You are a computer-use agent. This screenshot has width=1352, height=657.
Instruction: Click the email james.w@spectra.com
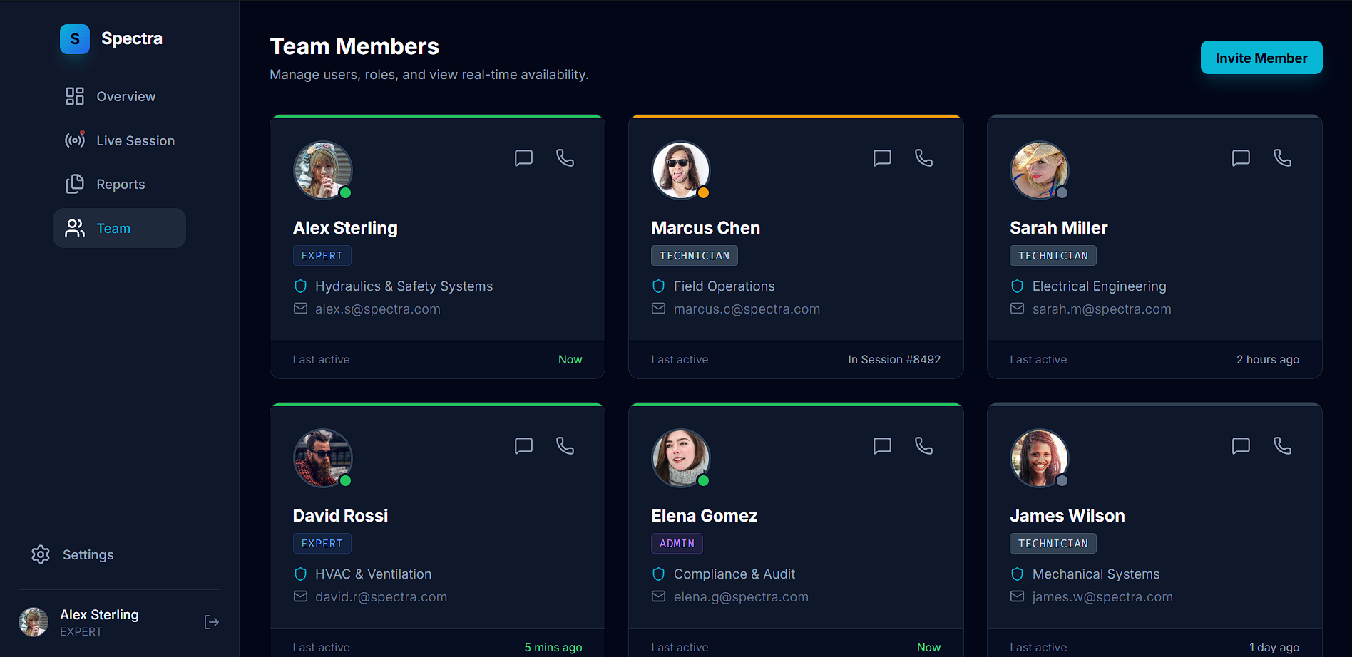pyautogui.click(x=1102, y=597)
